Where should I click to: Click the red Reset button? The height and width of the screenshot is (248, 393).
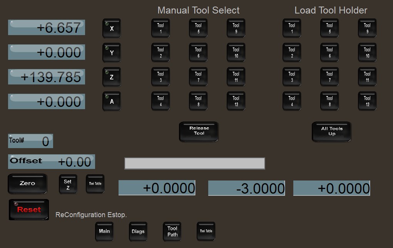point(29,209)
